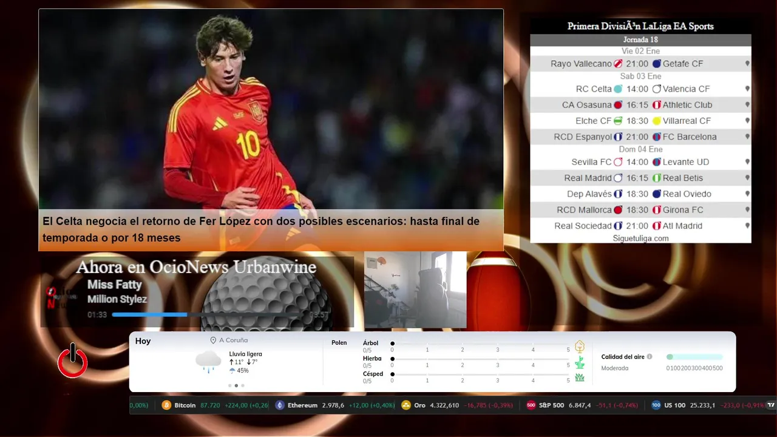
Task: Click the S&P 500 red badge icon
Action: [x=531, y=405]
